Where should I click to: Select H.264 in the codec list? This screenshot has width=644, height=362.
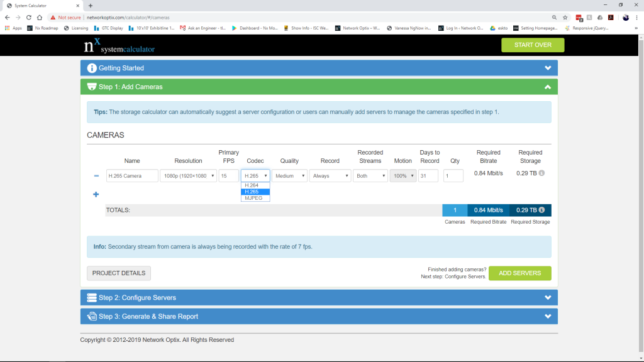pos(252,185)
